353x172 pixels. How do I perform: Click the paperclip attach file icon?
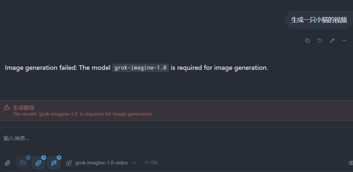[x=7, y=163]
